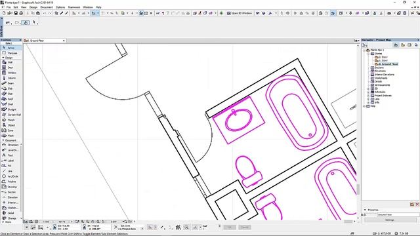
Task: Select the Fill tool
Action: (11, 166)
